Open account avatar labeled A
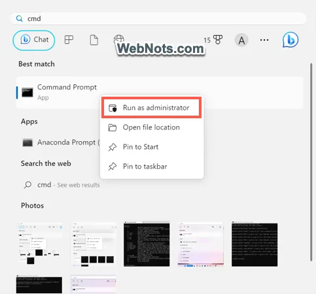The height and width of the screenshot is (294, 316). [241, 41]
